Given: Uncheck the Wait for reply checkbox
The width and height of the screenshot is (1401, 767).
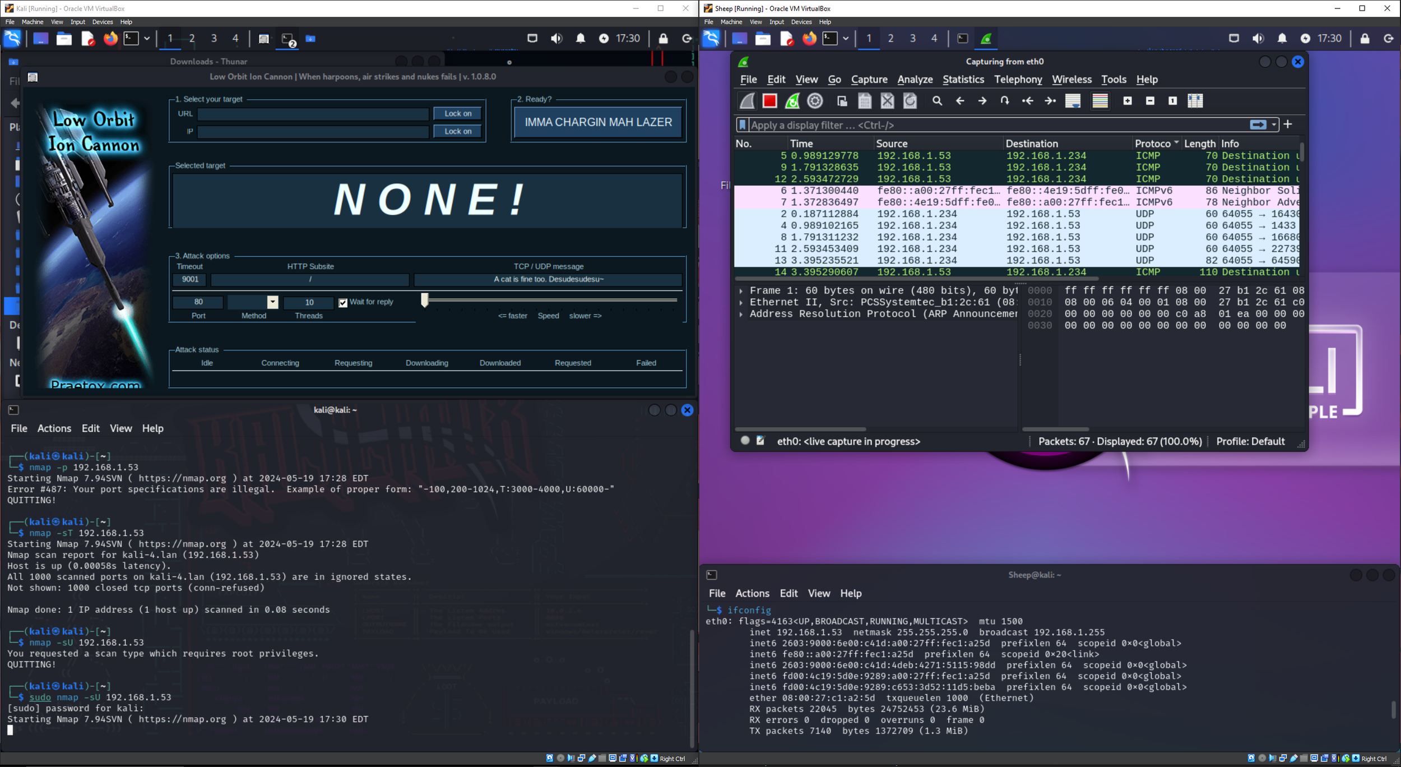Looking at the screenshot, I should pyautogui.click(x=343, y=303).
